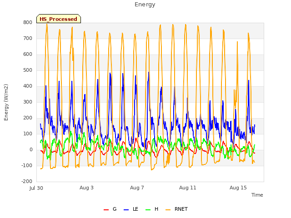Click the Aug 15 date tick

pyautogui.click(x=238, y=188)
